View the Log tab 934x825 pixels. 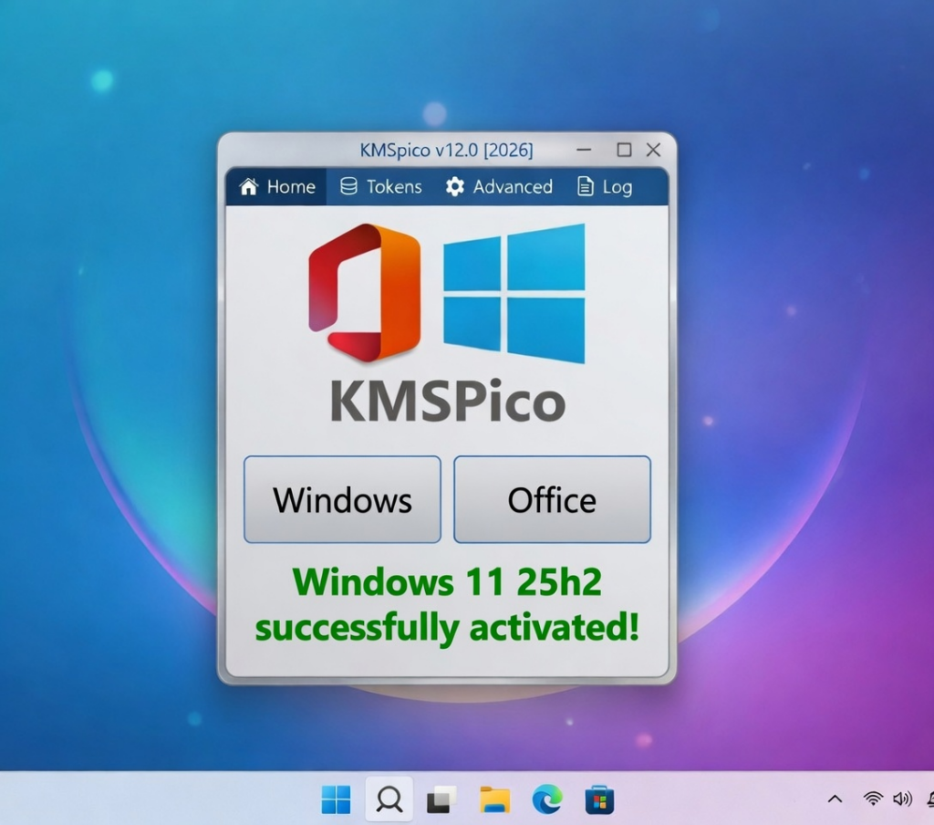pyautogui.click(x=605, y=186)
